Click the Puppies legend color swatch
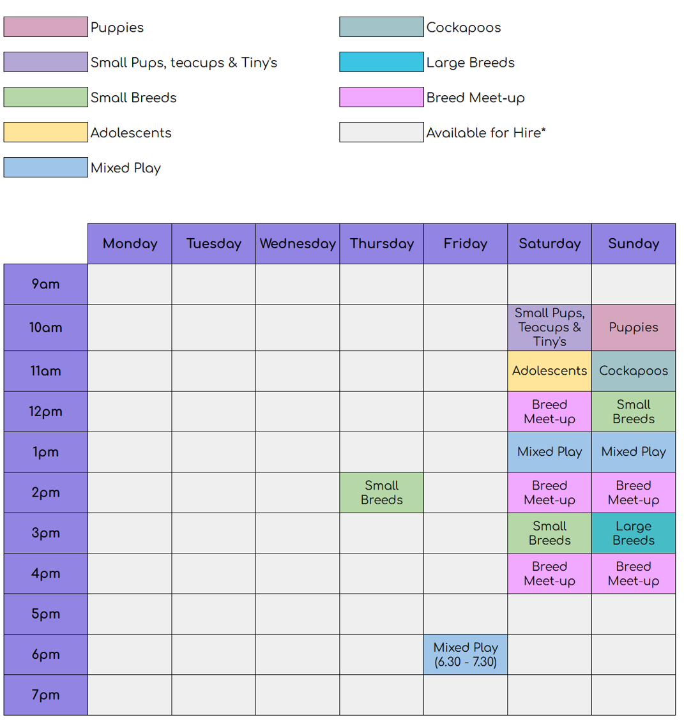The width and height of the screenshot is (684, 722). 45,27
